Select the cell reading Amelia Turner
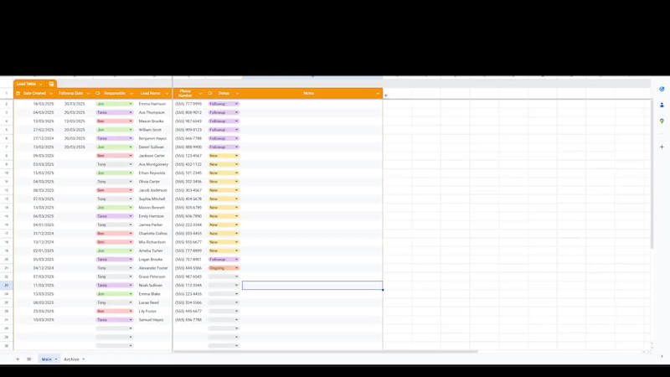The image size is (670, 377). [151, 250]
